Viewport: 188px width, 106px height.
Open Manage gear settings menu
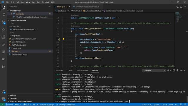point(3,99)
